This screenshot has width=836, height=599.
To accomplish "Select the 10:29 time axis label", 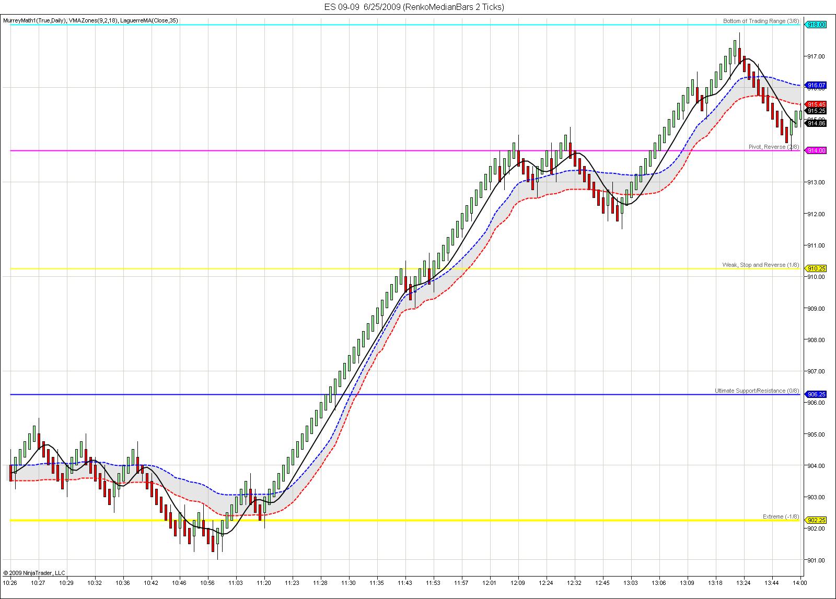I will coord(66,583).
